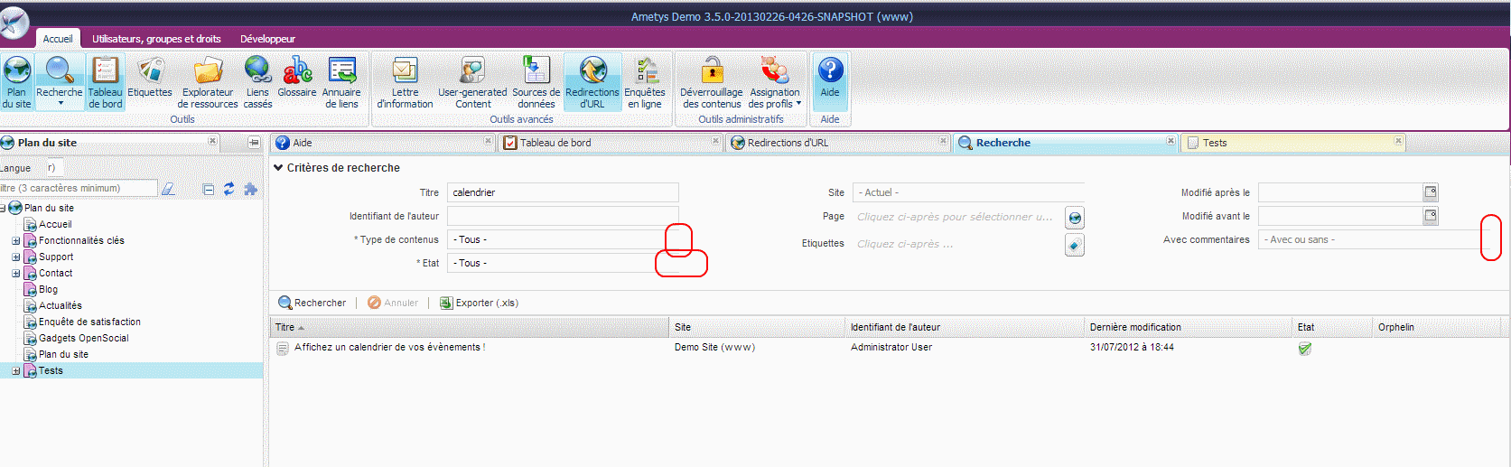Switch to the Tableau de bord tab

tap(555, 143)
